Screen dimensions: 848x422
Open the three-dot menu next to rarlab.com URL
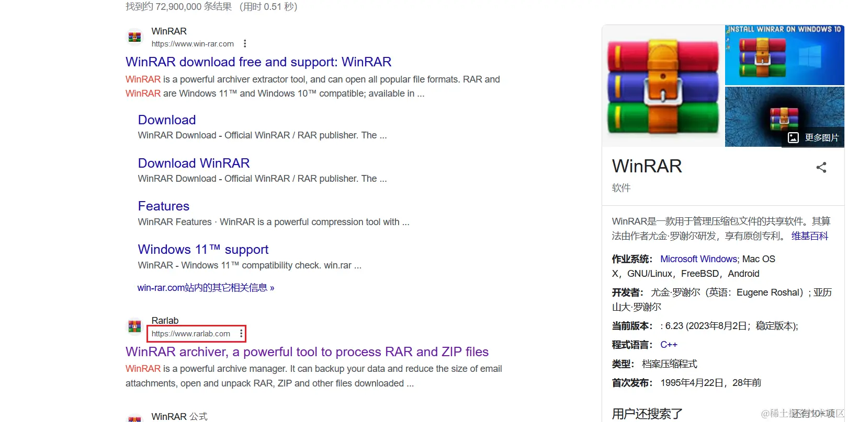241,333
